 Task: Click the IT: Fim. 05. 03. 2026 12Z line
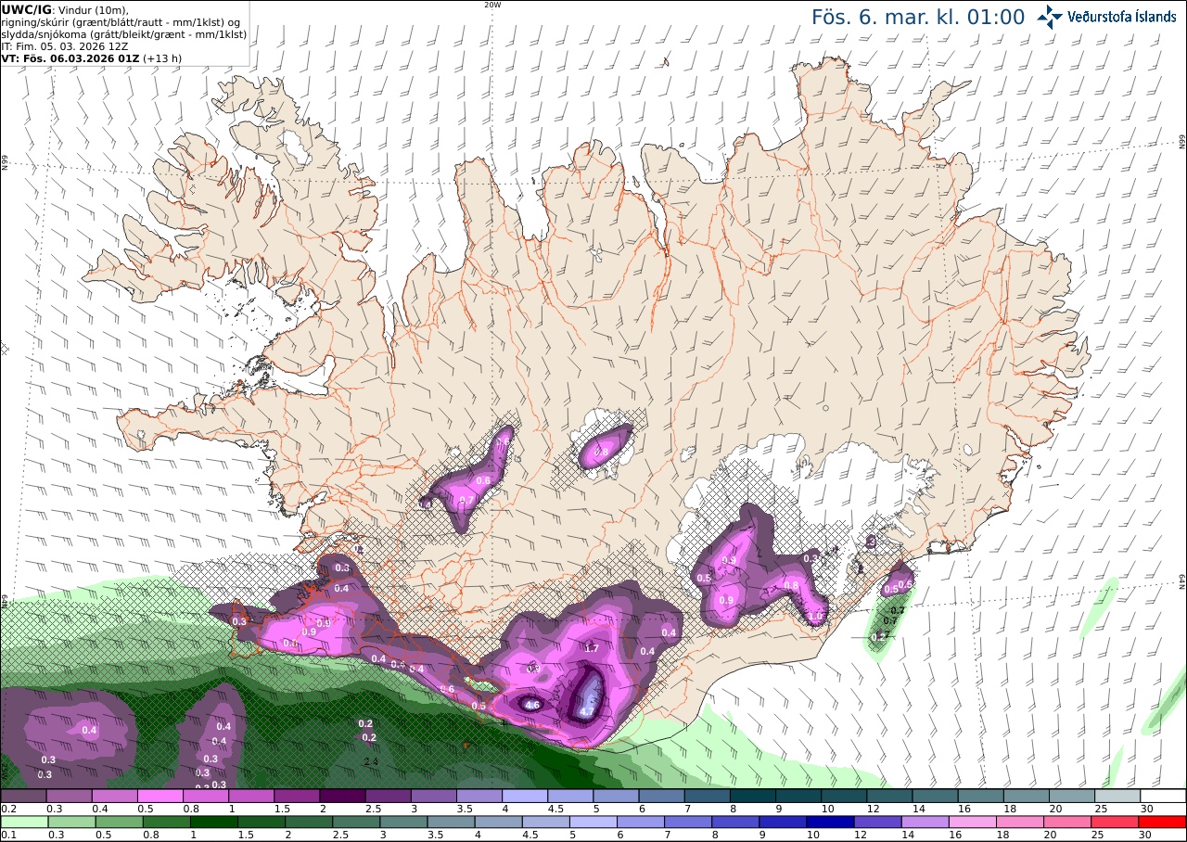[x=65, y=46]
